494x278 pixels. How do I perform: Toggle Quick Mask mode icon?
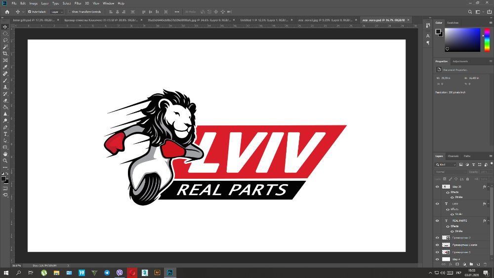tap(5, 188)
